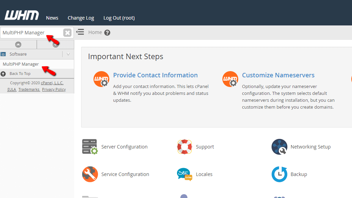Open the Support lifebuoy icon
This screenshot has width=352, height=198.
(x=185, y=147)
